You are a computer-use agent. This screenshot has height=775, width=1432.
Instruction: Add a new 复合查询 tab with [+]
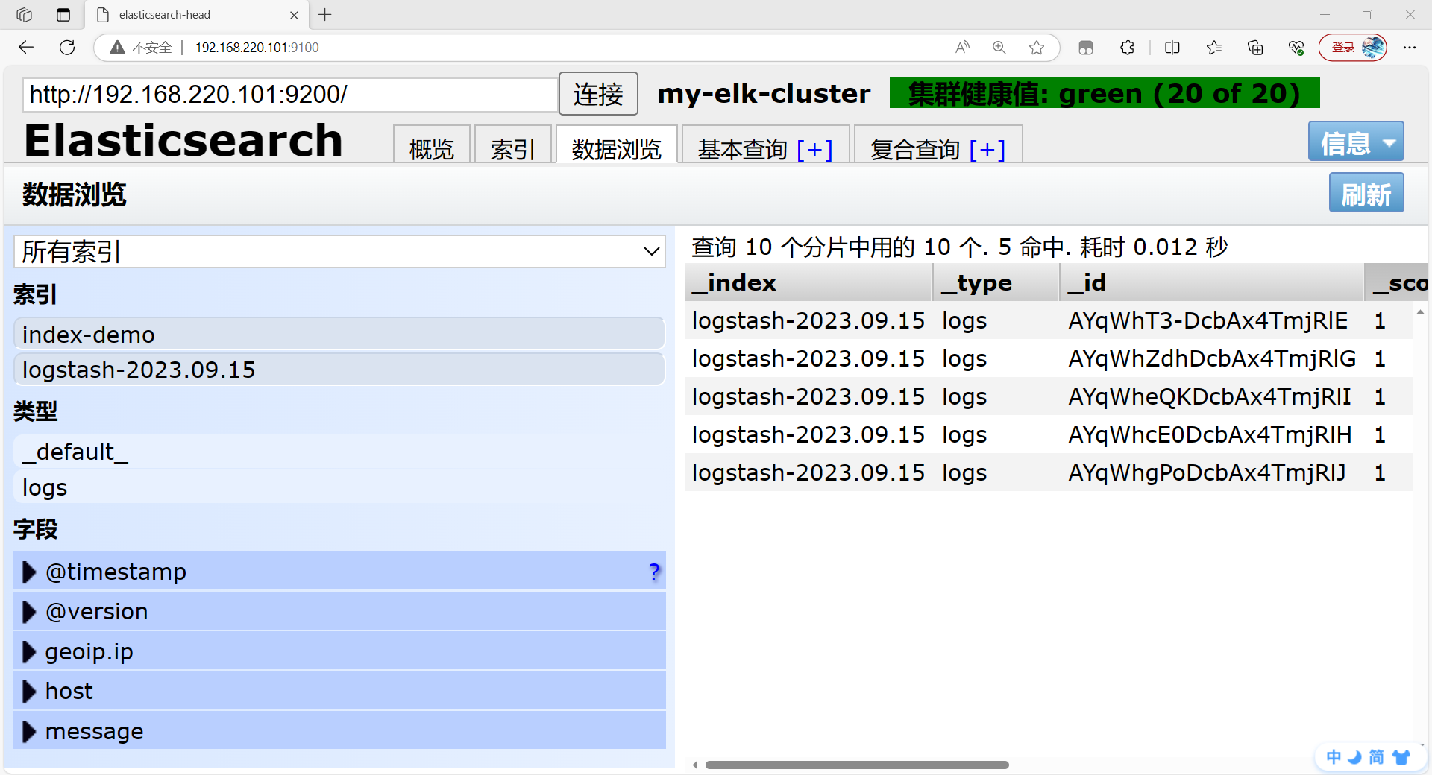[987, 150]
